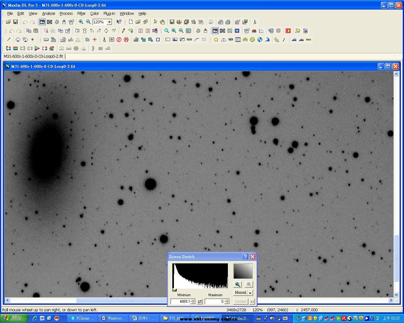Open the File menu
The width and height of the screenshot is (404, 323).
[x=10, y=13]
